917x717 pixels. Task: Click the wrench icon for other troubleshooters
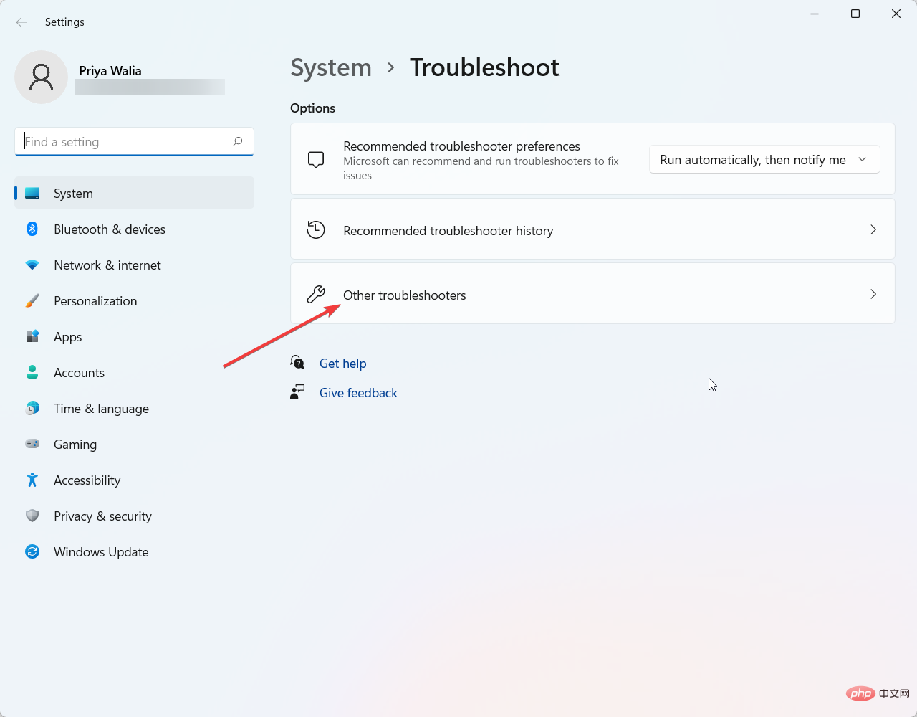[x=316, y=294]
